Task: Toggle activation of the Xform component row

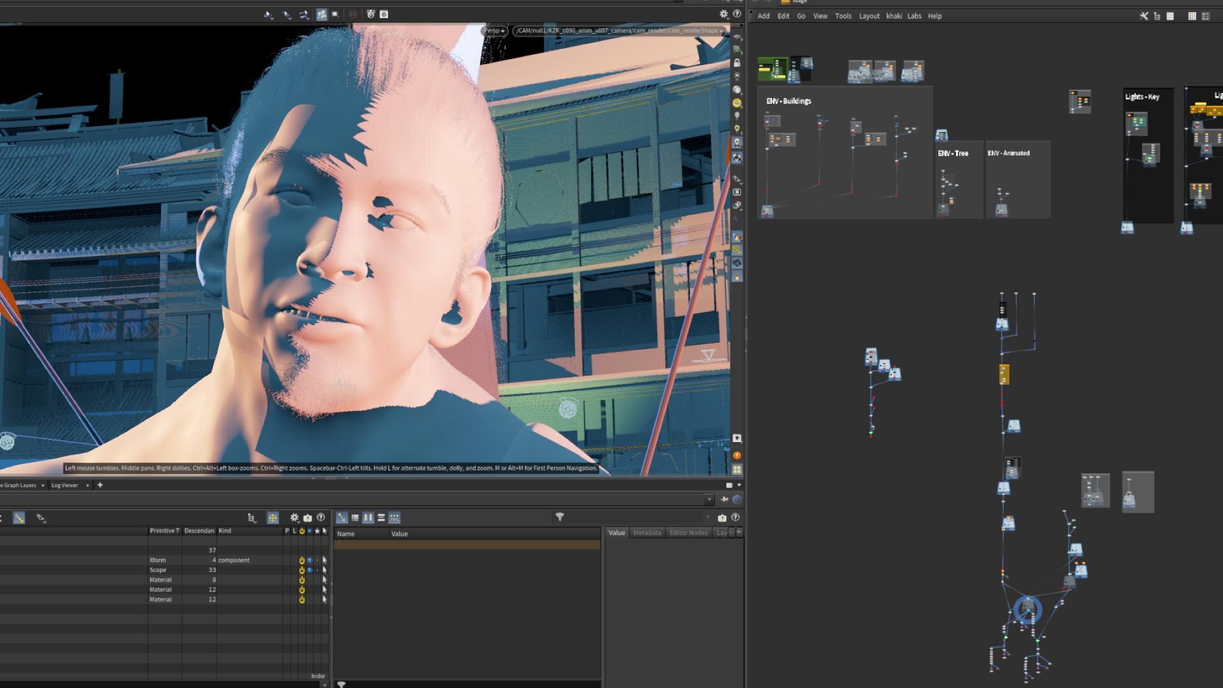Action: (302, 560)
